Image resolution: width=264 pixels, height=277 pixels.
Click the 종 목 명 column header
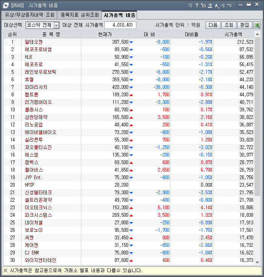pos(51,35)
